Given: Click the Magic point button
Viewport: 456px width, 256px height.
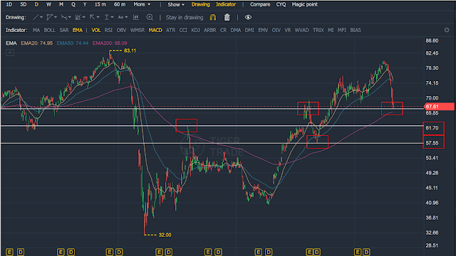Looking at the screenshot, I should click(304, 5).
